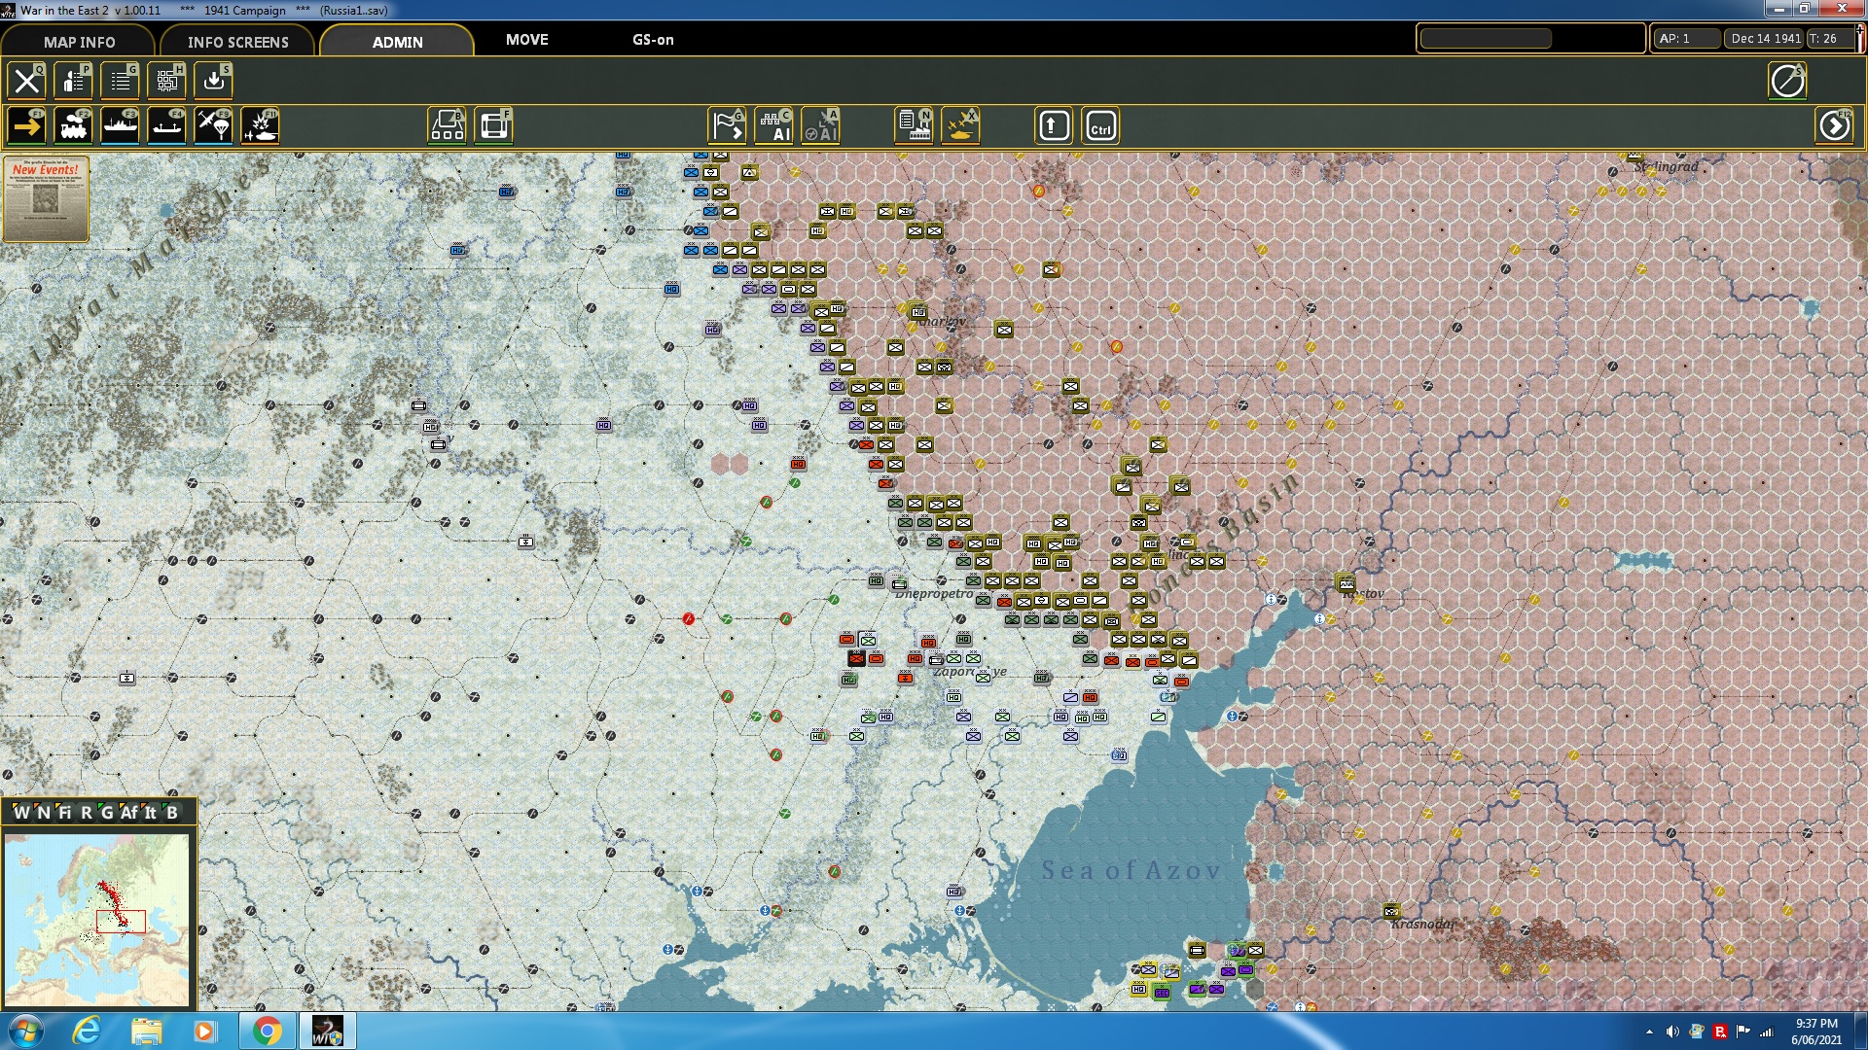Click the Save Game download icon
Viewport: 1868px width, 1050px height.
[214, 81]
